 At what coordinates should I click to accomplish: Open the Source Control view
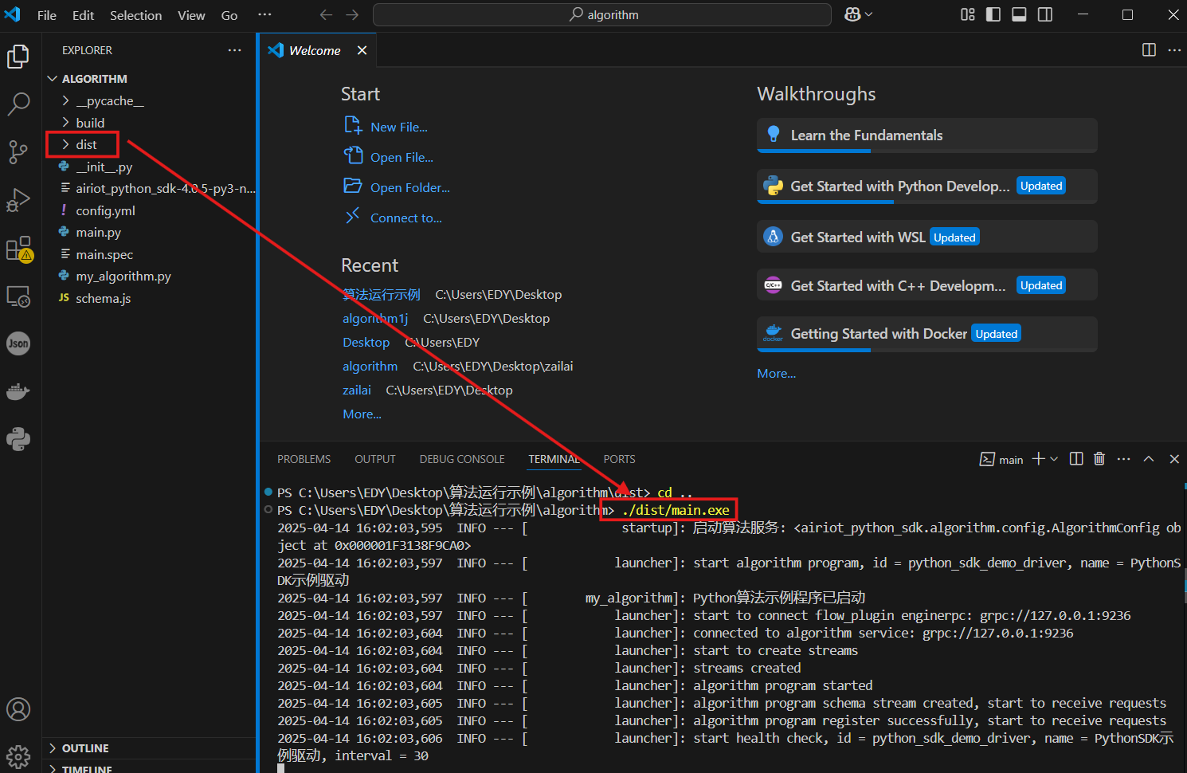coord(18,151)
